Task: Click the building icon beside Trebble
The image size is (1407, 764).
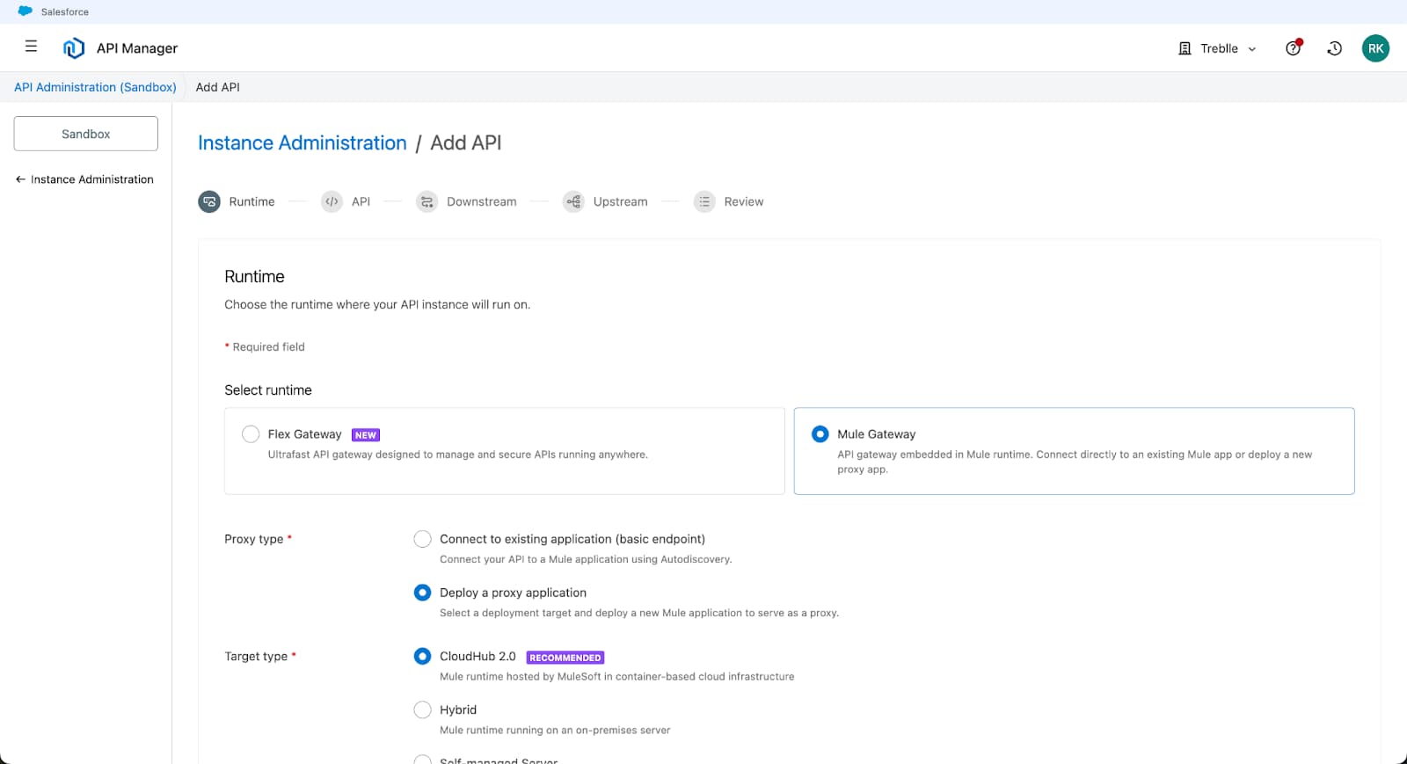Action: [1185, 48]
